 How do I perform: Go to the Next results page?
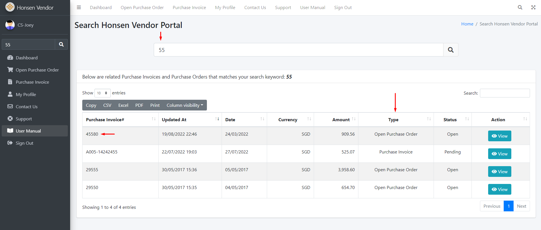(521, 206)
